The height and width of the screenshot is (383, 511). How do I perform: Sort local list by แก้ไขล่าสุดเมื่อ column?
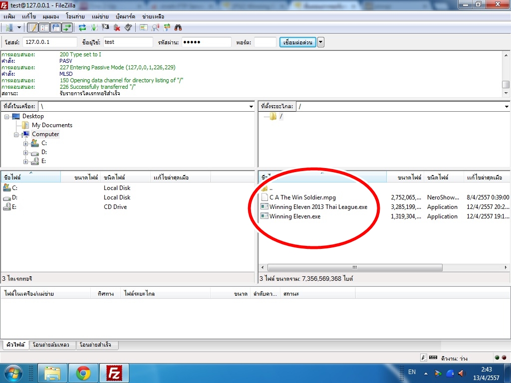coord(180,177)
